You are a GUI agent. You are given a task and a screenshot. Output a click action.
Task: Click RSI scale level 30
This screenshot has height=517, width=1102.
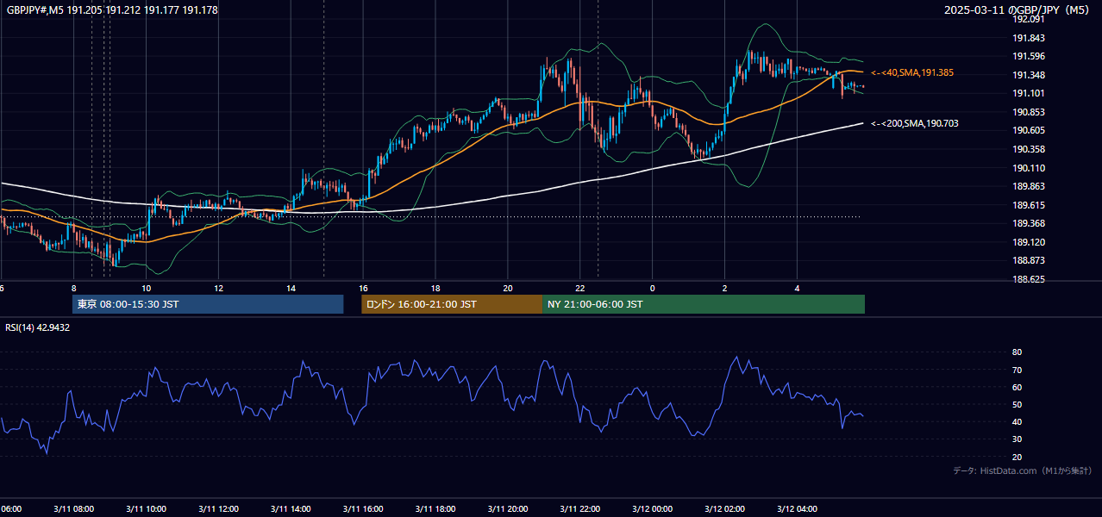1017,439
